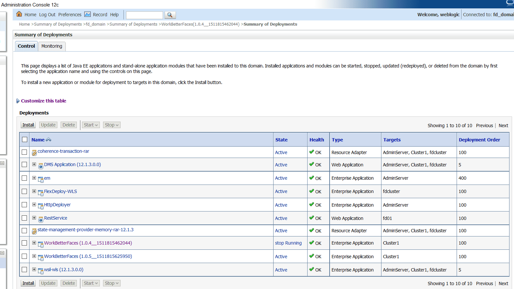Click the state-management-provider-memory-rar icon
Image resolution: width=514 pixels, height=289 pixels.
(34, 231)
